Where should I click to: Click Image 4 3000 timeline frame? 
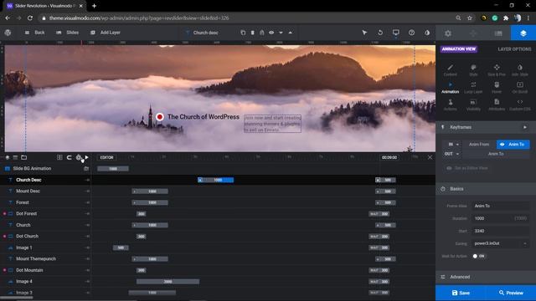coord(167,282)
